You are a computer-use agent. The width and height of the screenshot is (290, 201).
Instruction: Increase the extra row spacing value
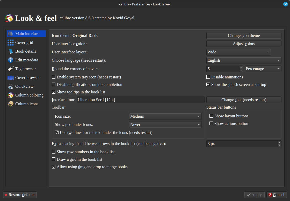click(x=279, y=142)
